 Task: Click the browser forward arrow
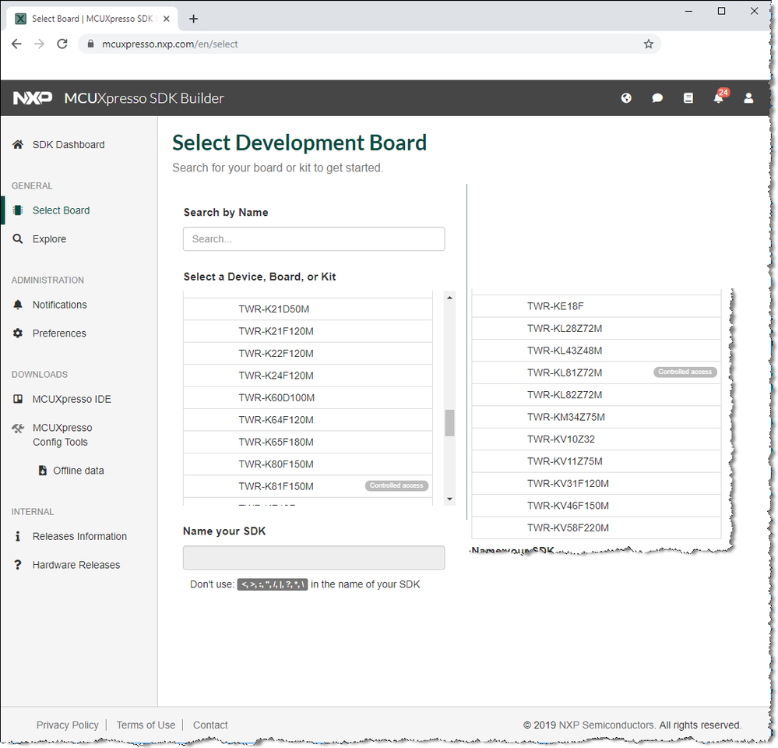point(39,44)
